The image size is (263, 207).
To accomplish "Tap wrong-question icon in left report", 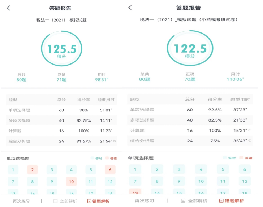I will [x=89, y=201].
